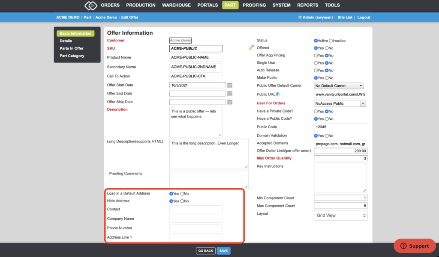Switch to the Parts In Offer tab
Screen dimensions: 439x257
click(x=72, y=48)
